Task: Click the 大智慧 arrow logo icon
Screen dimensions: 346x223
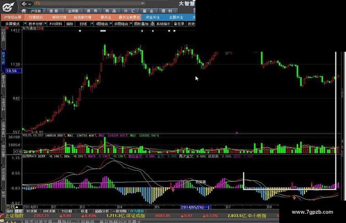Action: click(8, 6)
